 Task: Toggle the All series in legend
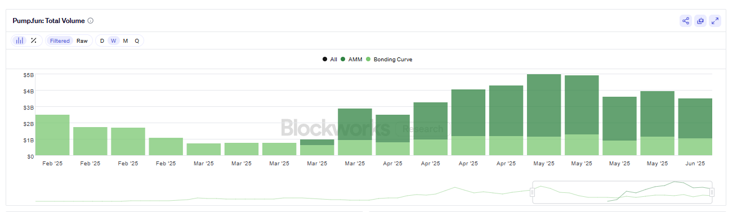click(x=330, y=59)
